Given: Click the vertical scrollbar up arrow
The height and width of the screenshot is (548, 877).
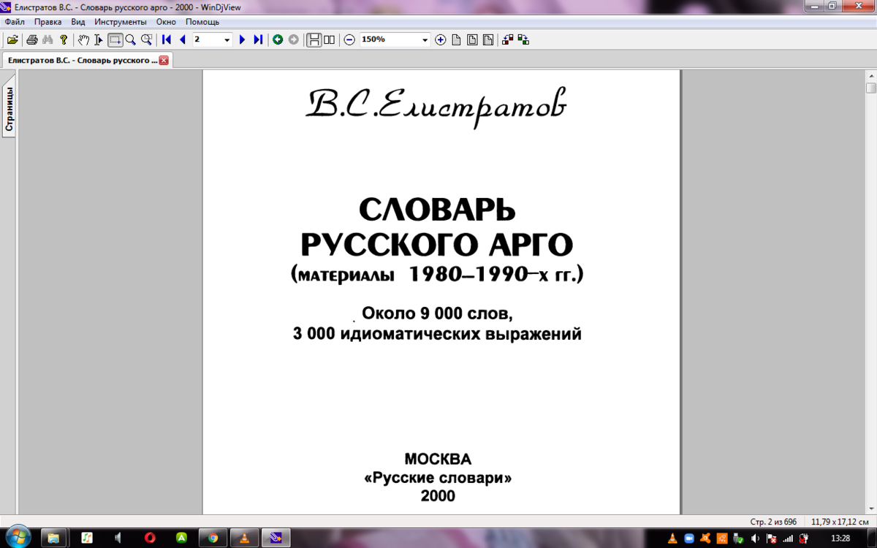Looking at the screenshot, I should tap(870, 76).
